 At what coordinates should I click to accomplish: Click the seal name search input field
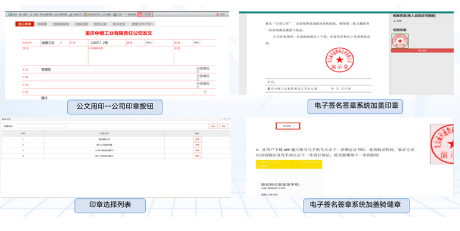pyautogui.click(x=42, y=126)
